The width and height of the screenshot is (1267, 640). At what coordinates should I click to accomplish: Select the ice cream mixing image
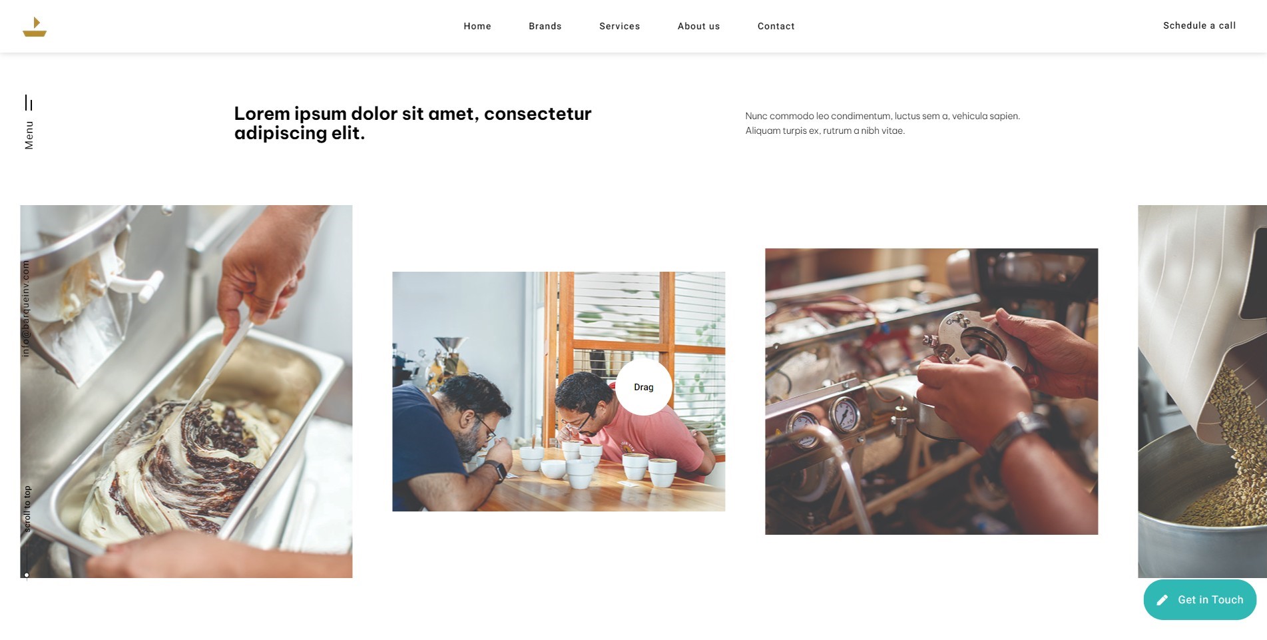186,392
